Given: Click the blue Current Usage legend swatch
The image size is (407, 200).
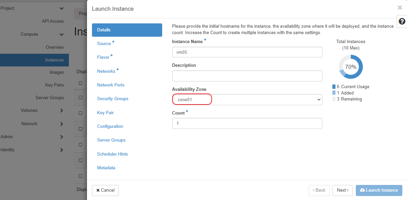Looking at the screenshot, I should [334, 87].
